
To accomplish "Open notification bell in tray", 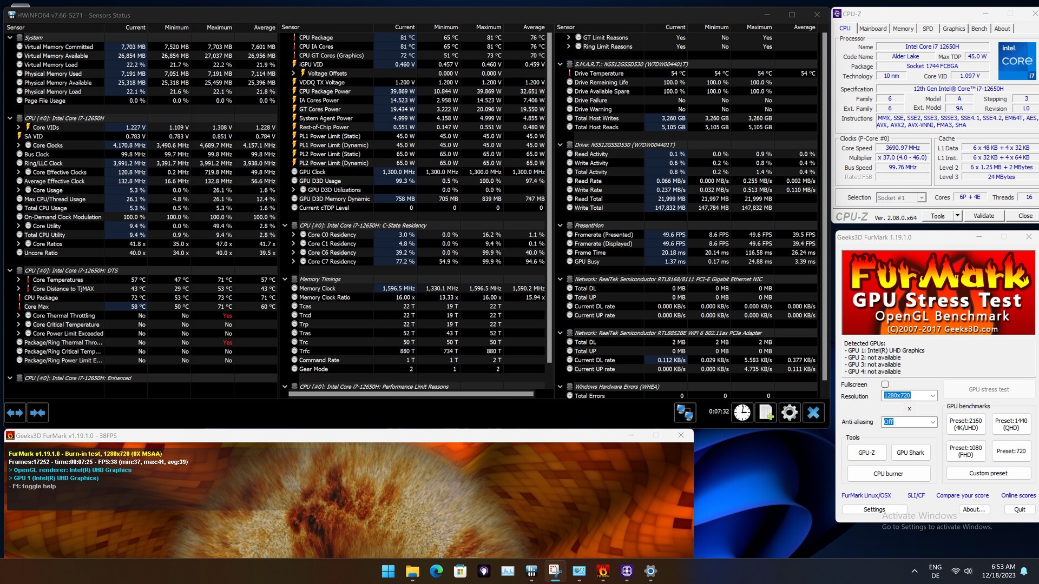I will click(1024, 571).
